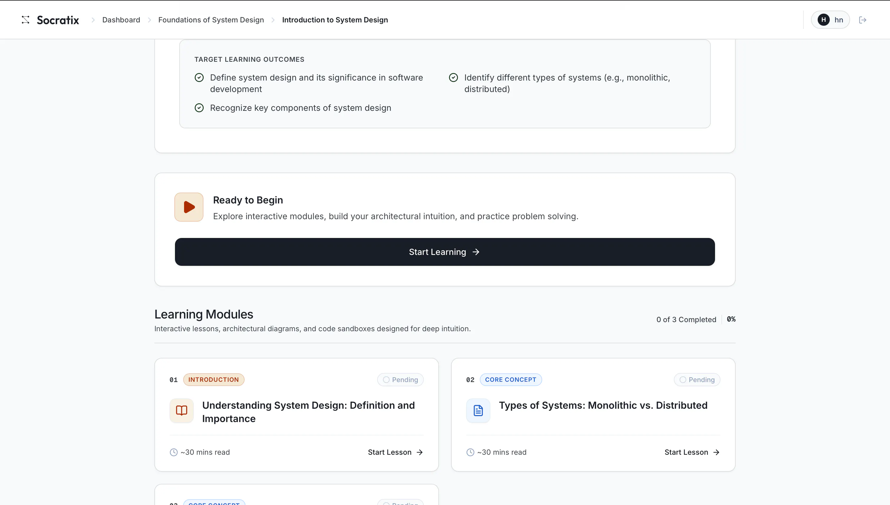
Task: Click the H avatar circle
Action: 823,20
